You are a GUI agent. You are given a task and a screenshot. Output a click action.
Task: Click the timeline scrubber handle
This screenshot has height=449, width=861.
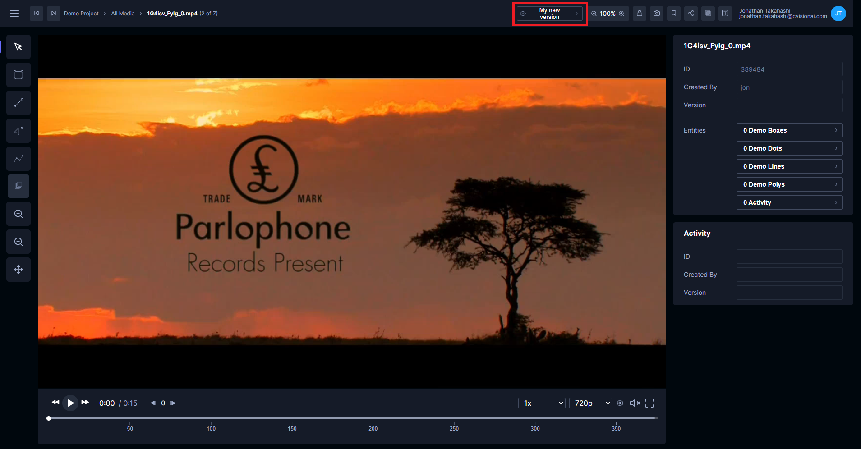click(49, 418)
